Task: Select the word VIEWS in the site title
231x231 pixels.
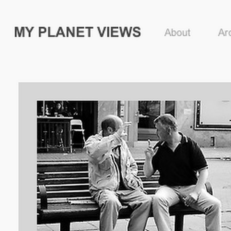Action: click(x=119, y=32)
